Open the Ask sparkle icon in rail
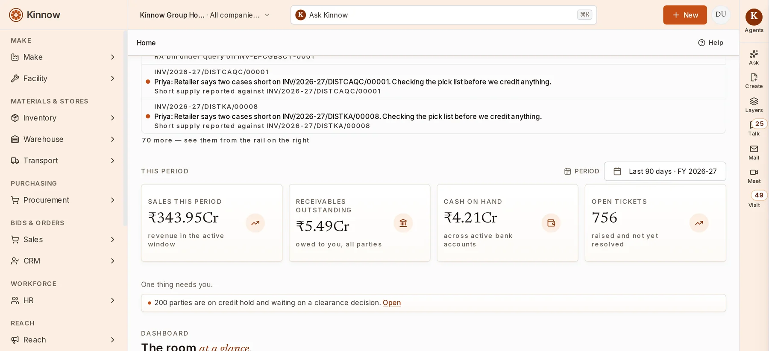The width and height of the screenshot is (769, 351). click(x=754, y=58)
